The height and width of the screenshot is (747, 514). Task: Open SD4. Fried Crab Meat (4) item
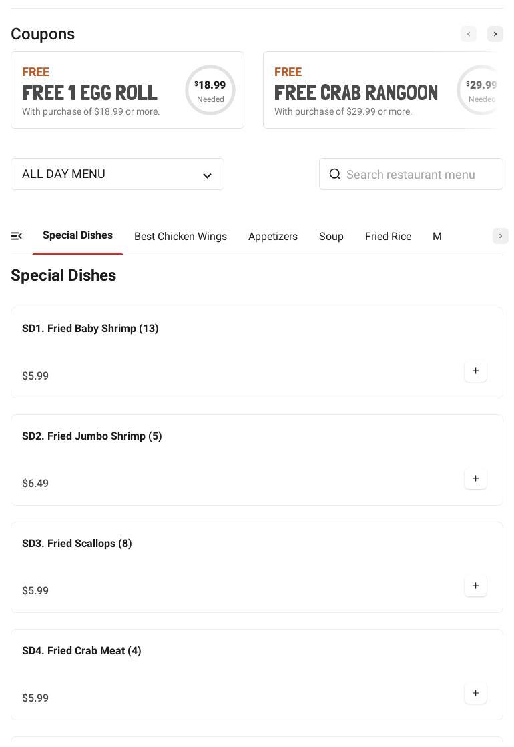[x=81, y=651]
